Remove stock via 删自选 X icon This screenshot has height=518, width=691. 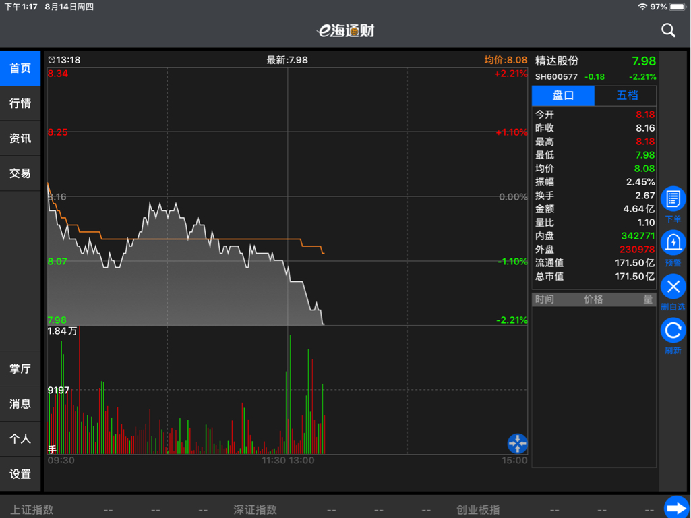pyautogui.click(x=673, y=287)
